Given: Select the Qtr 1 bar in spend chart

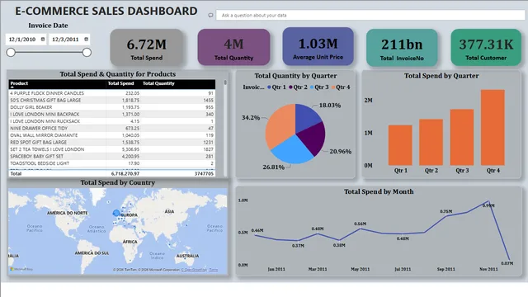Looking at the screenshot, I should pyautogui.click(x=400, y=145).
